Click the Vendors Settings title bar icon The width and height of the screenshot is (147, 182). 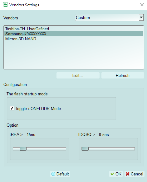point(5,5)
